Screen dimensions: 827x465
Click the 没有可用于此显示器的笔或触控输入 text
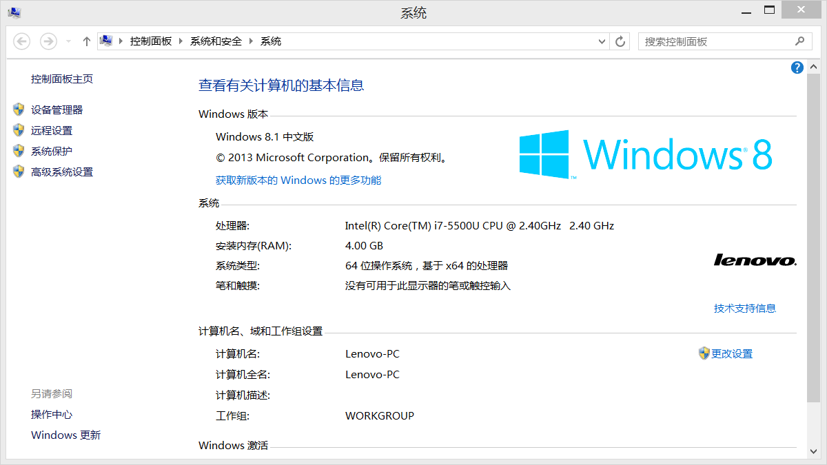tap(428, 286)
